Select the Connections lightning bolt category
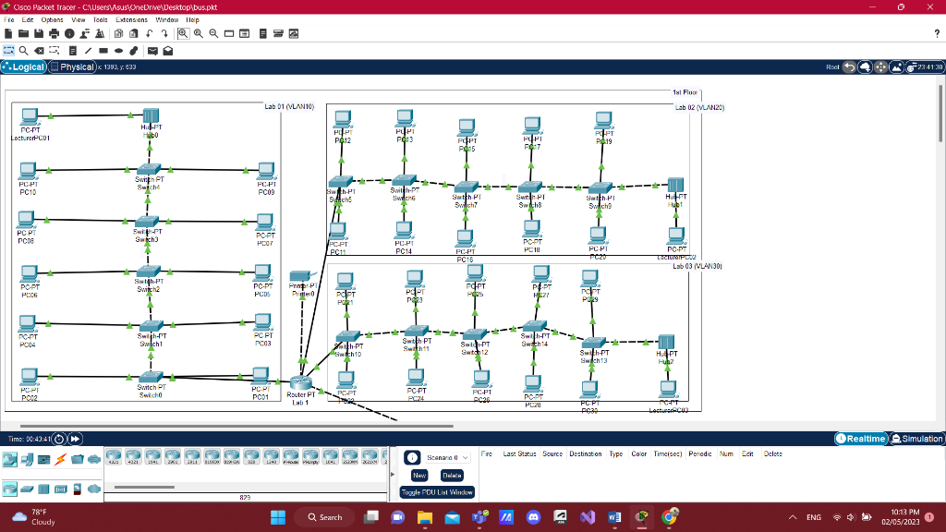The width and height of the screenshot is (946, 532). pos(60,460)
